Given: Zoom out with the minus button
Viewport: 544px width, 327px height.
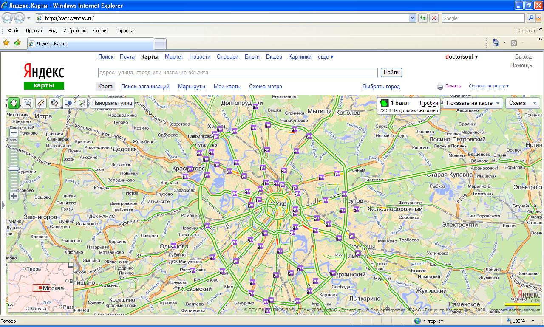Looking at the screenshot, I should (14, 132).
